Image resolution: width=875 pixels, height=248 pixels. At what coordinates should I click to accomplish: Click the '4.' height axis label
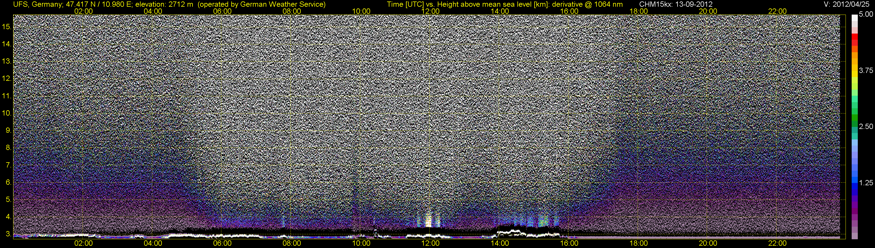(8, 217)
